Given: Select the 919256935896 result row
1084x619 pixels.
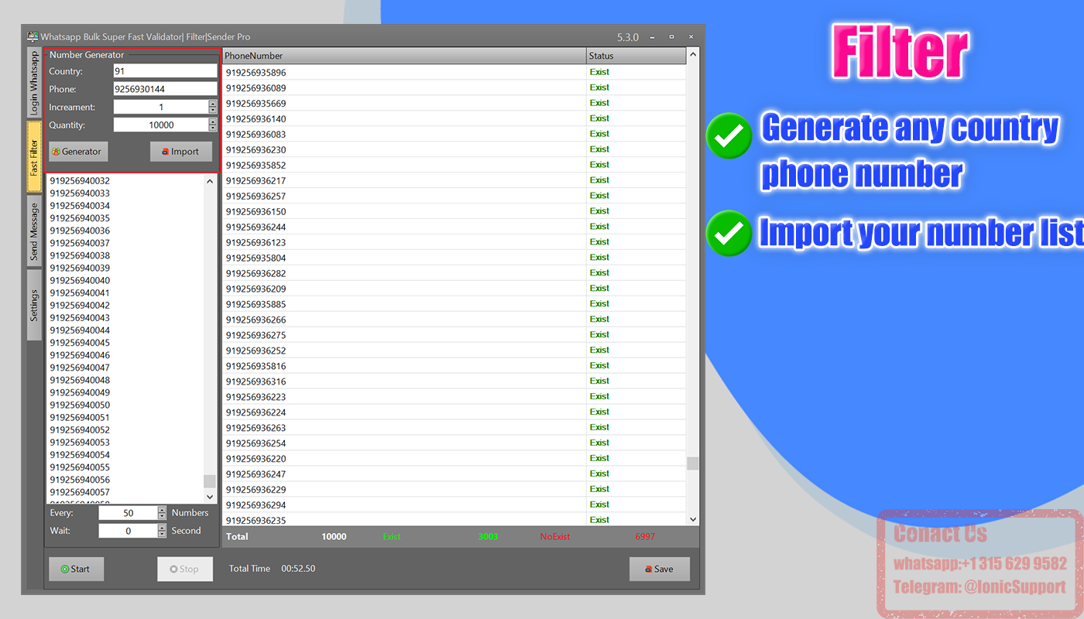Looking at the screenshot, I should coord(454,72).
